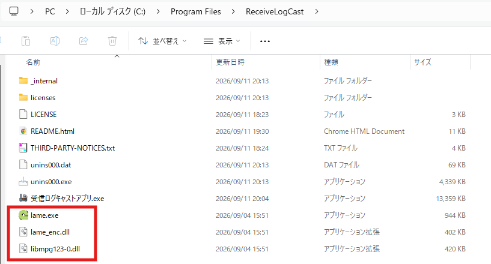Select the THIRD-PARTY-NOTICES.txt file name
This screenshot has height=264, width=491.
tap(73, 148)
